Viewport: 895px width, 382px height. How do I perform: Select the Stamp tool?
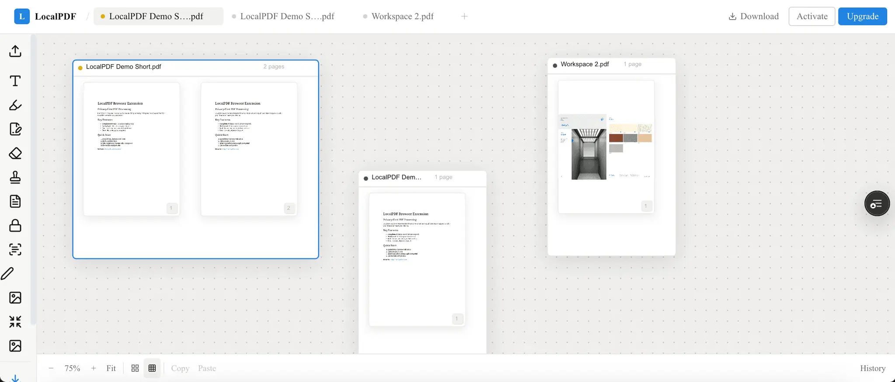point(15,177)
